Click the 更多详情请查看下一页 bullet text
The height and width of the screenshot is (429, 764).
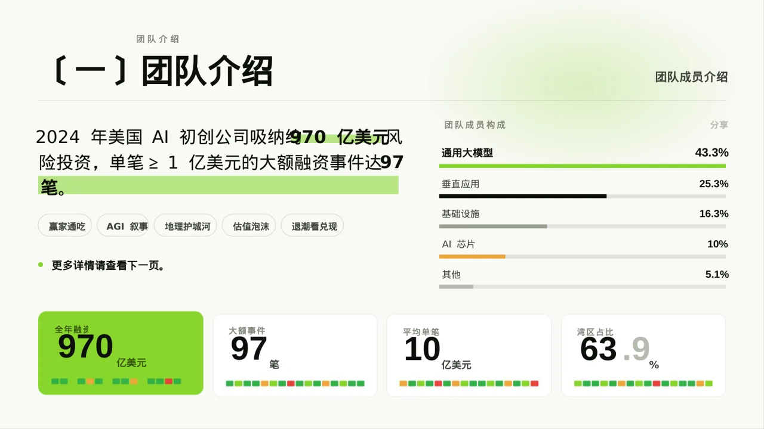108,266
